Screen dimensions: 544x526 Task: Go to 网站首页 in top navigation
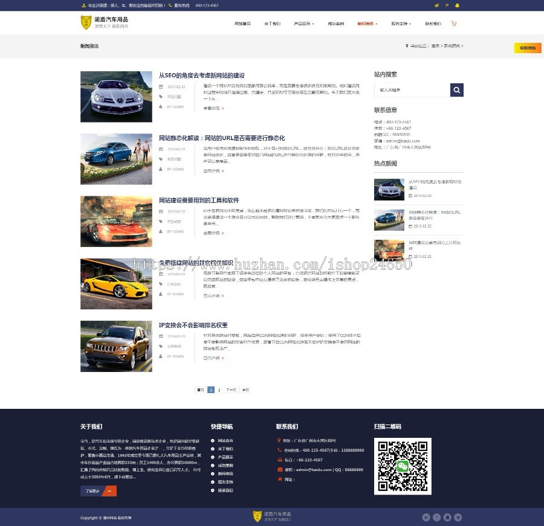(242, 24)
